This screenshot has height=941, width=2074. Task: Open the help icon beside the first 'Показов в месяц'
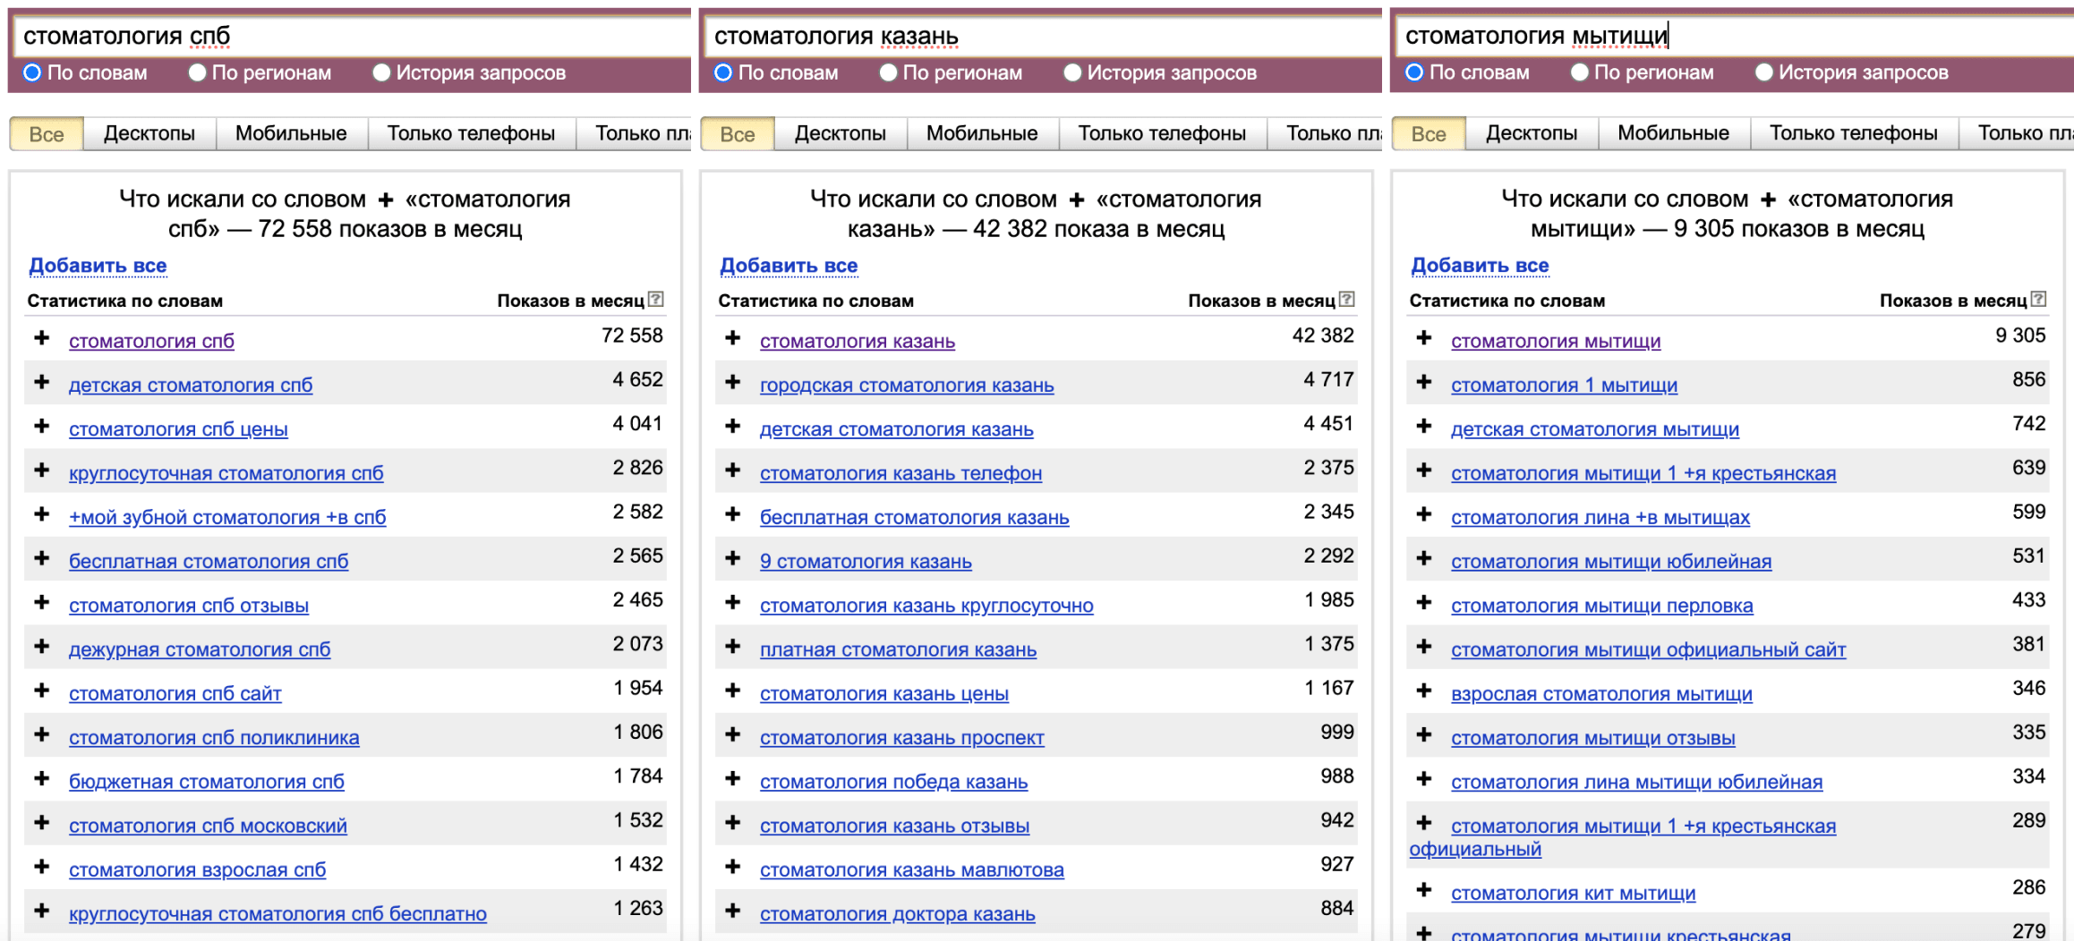[656, 300]
